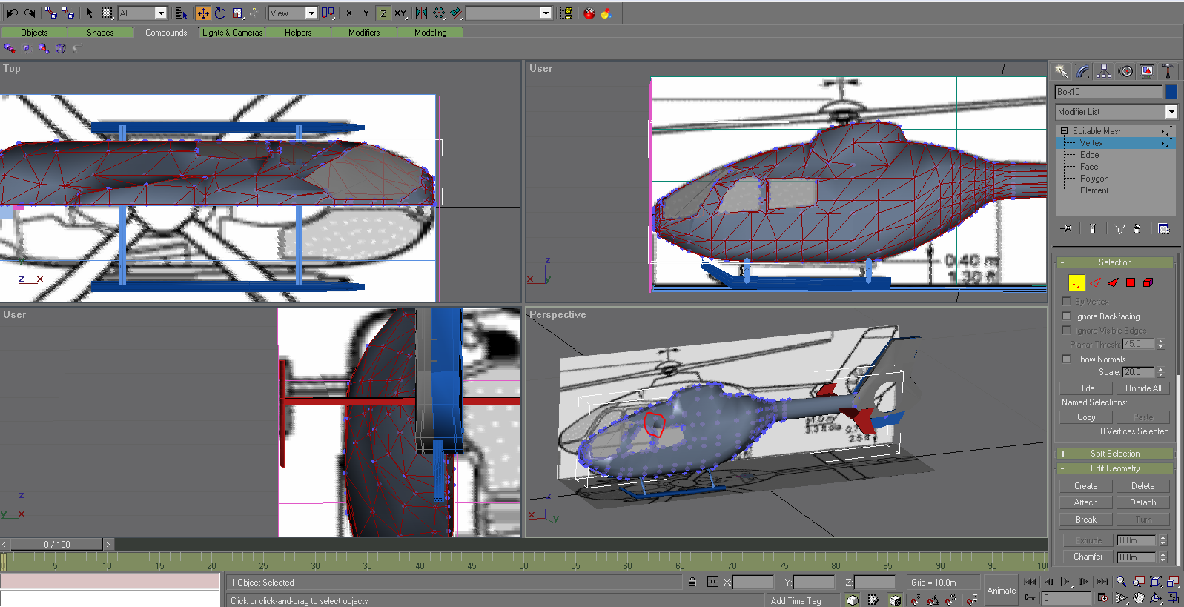This screenshot has height=607, width=1184.
Task: Open the Hierarchy panel tab icon
Action: tap(1104, 71)
